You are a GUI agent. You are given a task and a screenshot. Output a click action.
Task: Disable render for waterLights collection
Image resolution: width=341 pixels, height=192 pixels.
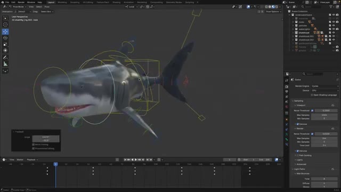[x=337, y=29]
